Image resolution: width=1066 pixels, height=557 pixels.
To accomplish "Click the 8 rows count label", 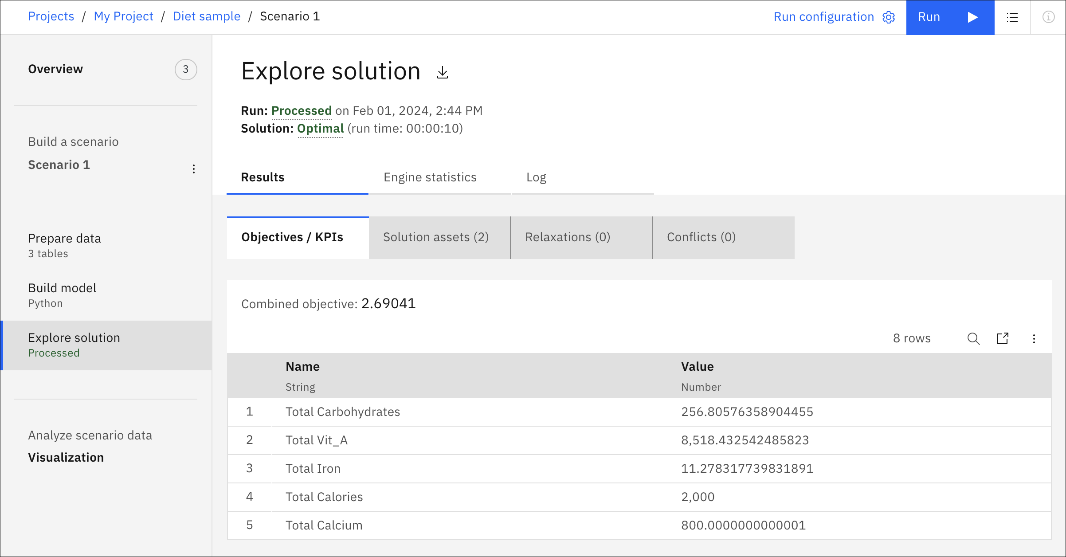I will (x=912, y=339).
